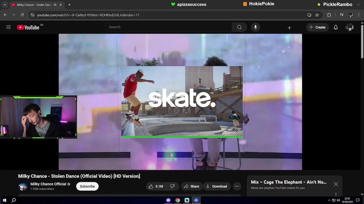Click the page scrollbar down arrow
Screen dimensions: 364x204
pos(362,194)
